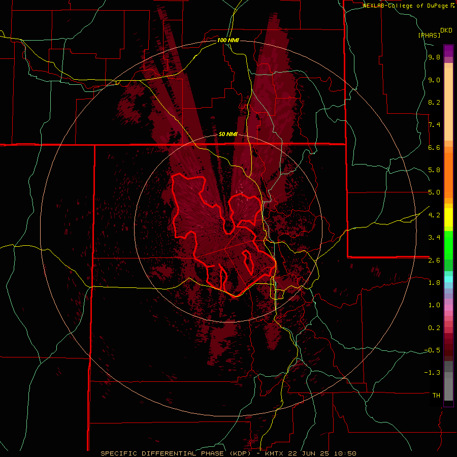The image size is (457, 457).
Task: Click the 3.4 value on the scale
Action: [434, 238]
